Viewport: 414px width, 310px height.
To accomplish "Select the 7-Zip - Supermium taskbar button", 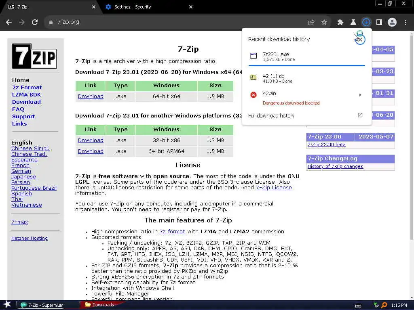I will (48, 305).
